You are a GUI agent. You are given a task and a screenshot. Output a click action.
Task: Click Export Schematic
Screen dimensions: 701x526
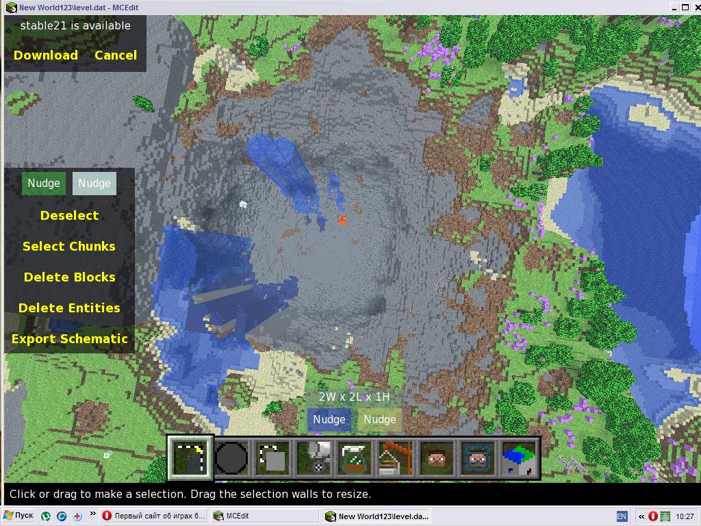pyautogui.click(x=69, y=339)
